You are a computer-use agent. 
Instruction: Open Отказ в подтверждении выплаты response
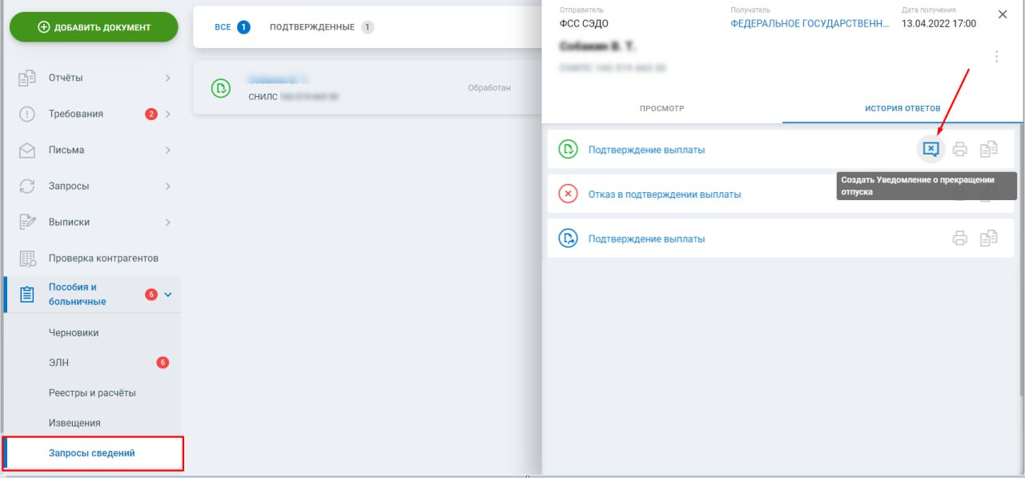665,194
